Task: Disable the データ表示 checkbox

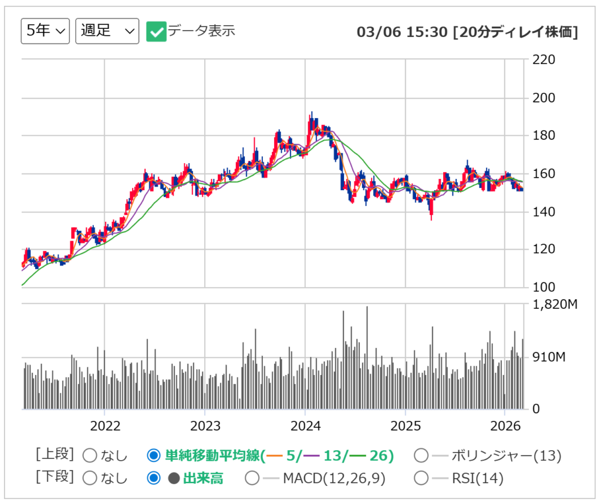Action: point(155,31)
